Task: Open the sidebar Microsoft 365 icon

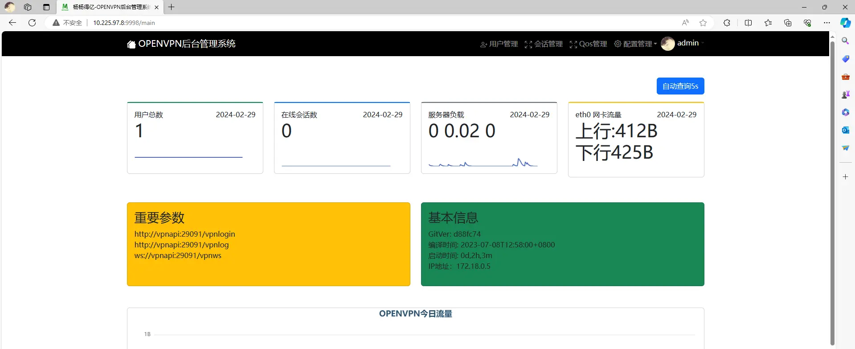Action: coord(845,112)
